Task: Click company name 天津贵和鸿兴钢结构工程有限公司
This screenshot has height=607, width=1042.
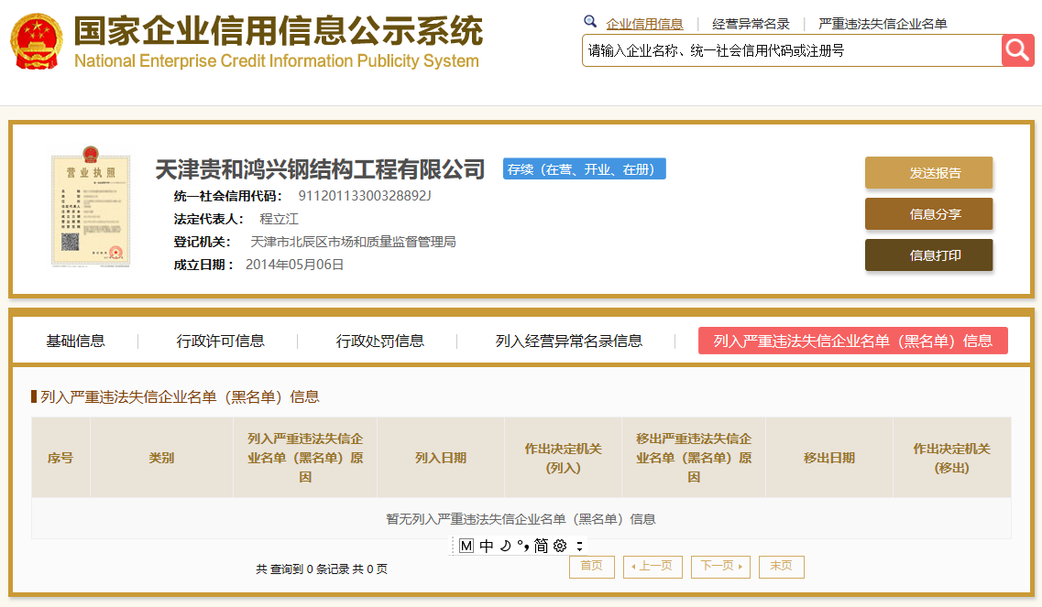Action: 320,169
